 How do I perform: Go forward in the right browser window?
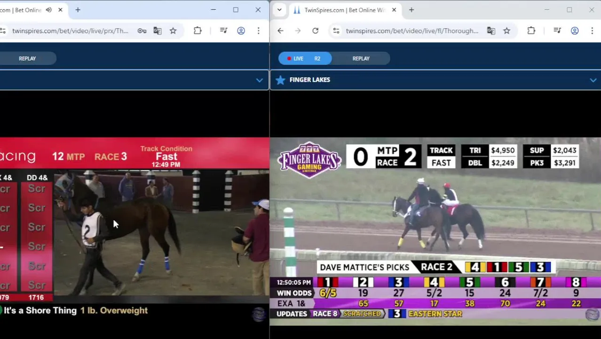(298, 31)
